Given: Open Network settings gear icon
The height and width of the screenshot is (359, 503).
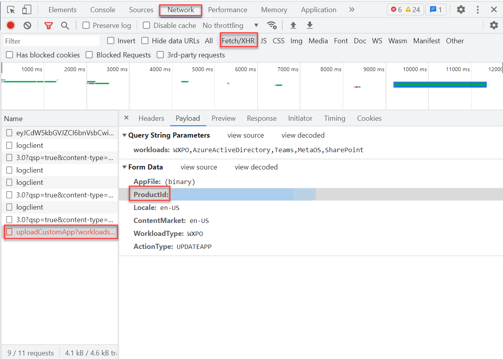Looking at the screenshot, I should pos(494,26).
